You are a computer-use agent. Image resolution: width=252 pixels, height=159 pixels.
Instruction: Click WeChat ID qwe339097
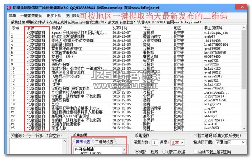pos(212,49)
